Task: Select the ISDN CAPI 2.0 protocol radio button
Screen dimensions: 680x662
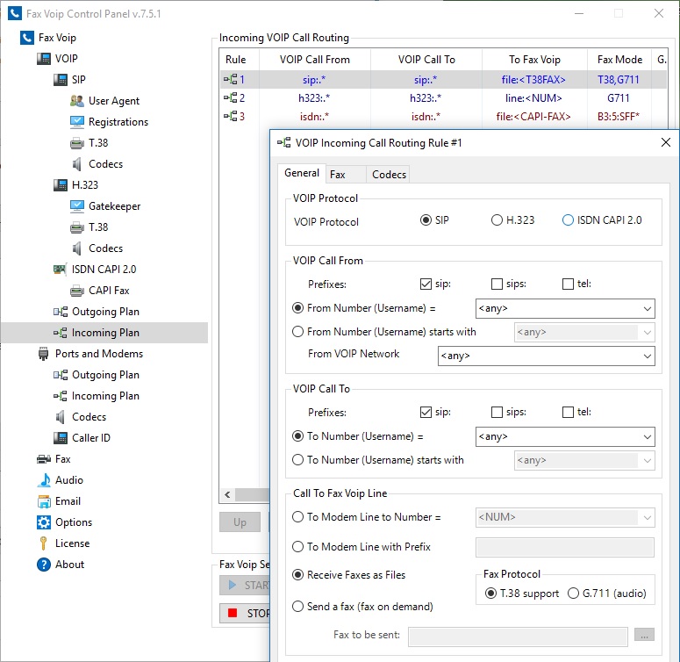Action: click(x=568, y=220)
